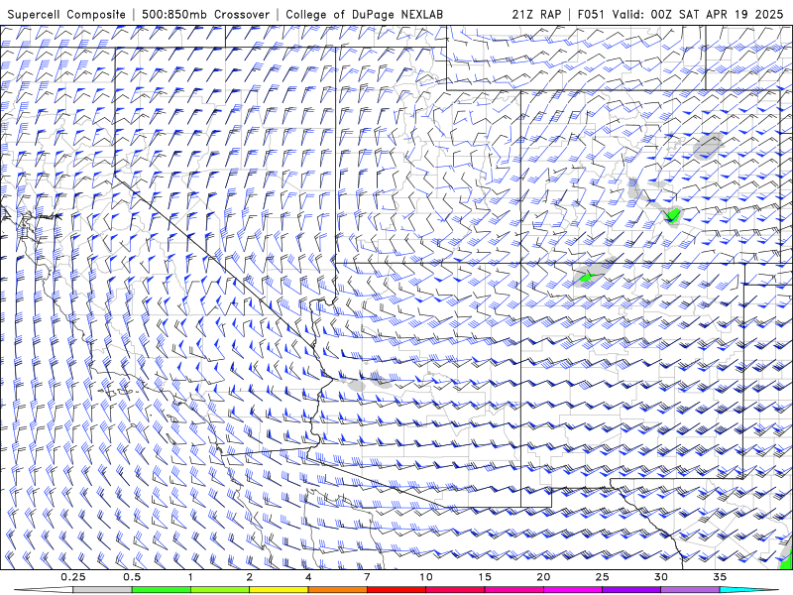Click the legend value 2
This screenshot has width=793, height=595.
coord(250,577)
